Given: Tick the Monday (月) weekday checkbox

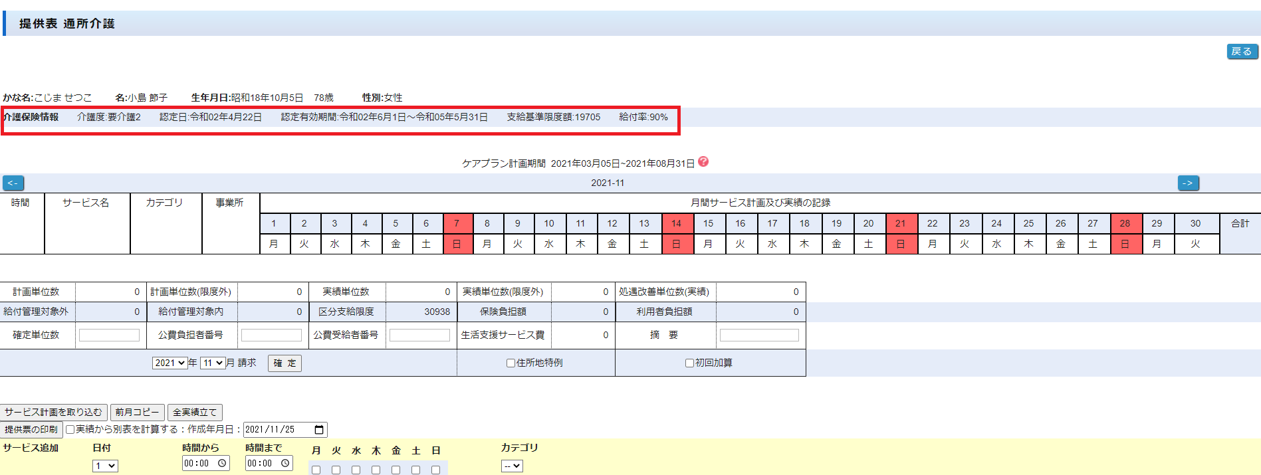Looking at the screenshot, I should click(316, 470).
